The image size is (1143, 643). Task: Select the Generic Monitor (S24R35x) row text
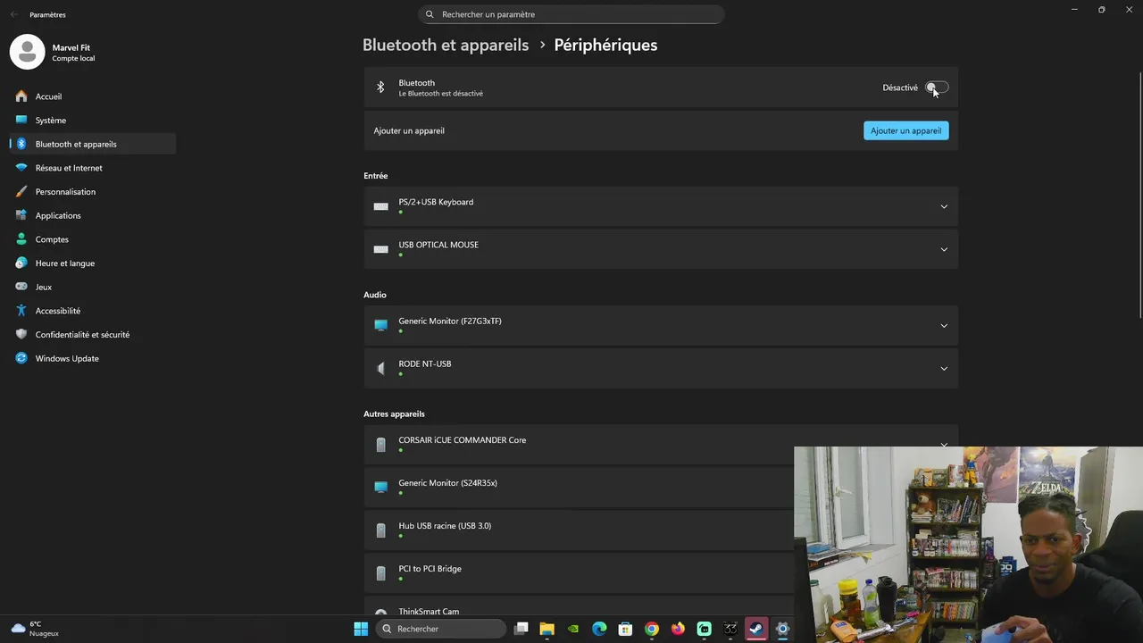click(447, 483)
